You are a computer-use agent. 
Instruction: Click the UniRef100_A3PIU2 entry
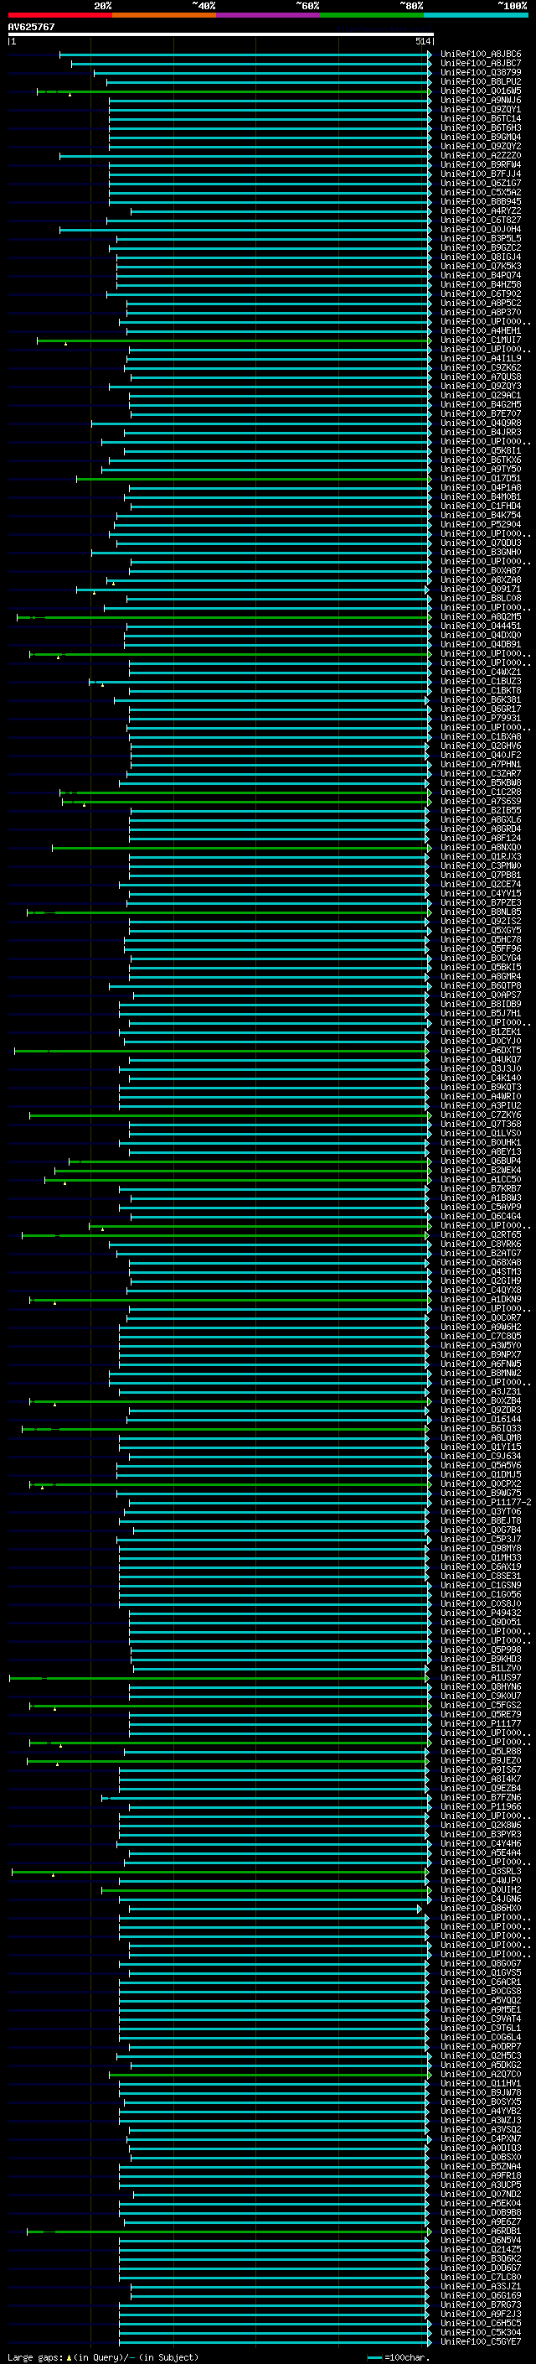[481, 1106]
